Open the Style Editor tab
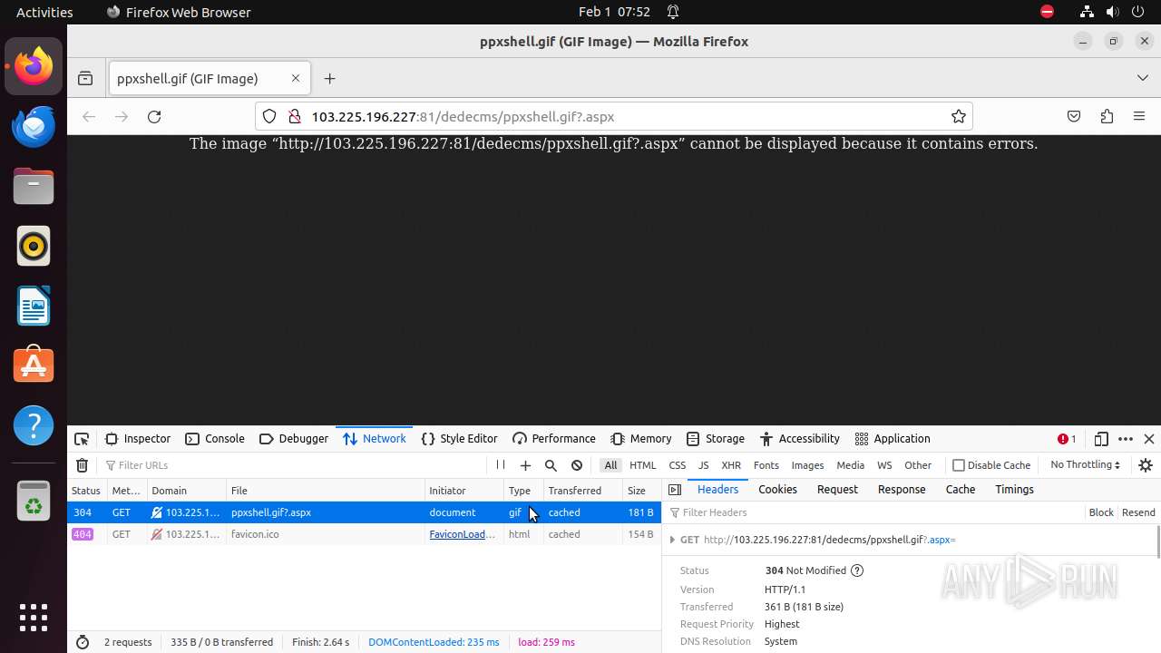 [460, 439]
